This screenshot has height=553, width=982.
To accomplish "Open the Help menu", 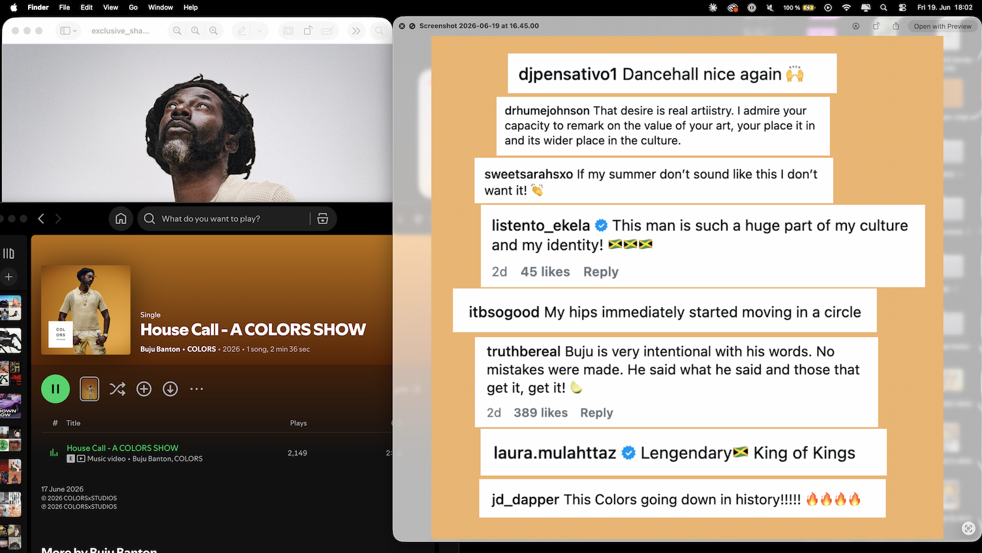I will 191,7.
